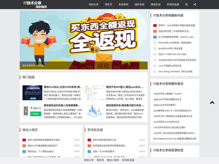
Task: Click IT技术分享网猜你喜欢 heading
Action: [x=168, y=84]
